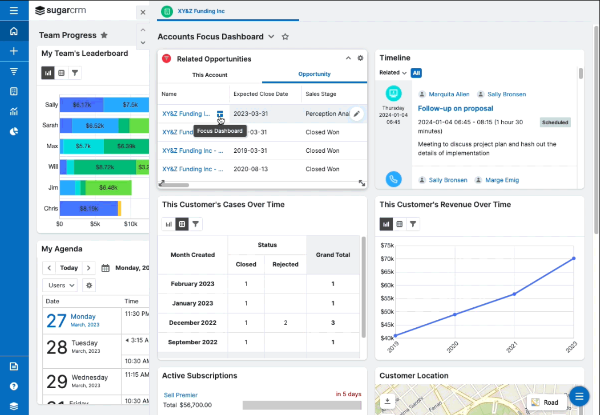
Task: Open the Accounts Focus Dashboard dropdown
Action: (x=271, y=36)
